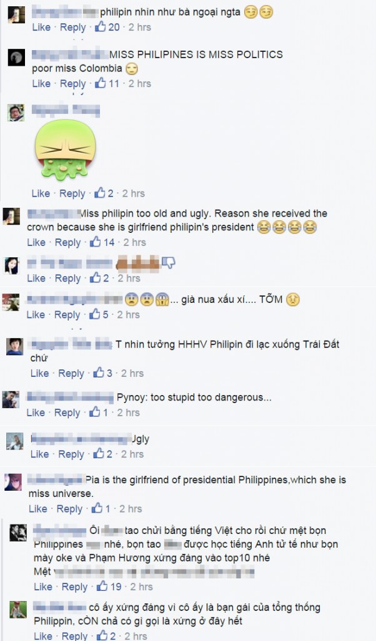Like the "MISS POLITICS" comment
The width and height of the screenshot is (376, 641).
tap(41, 83)
